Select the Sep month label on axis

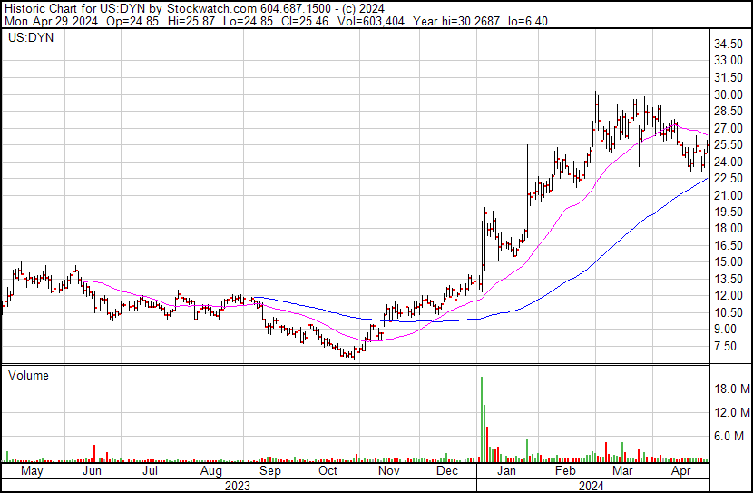point(269,471)
